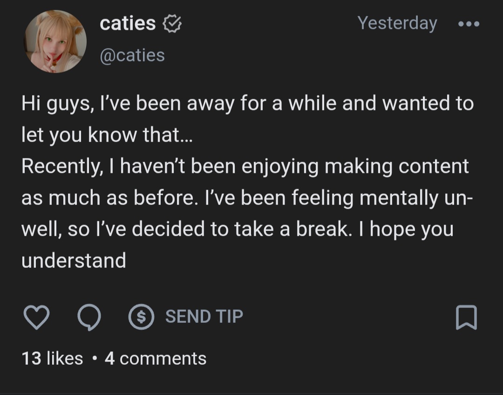Open the "4 comments" link
Viewport: 503px width, 395px height.
pos(156,358)
